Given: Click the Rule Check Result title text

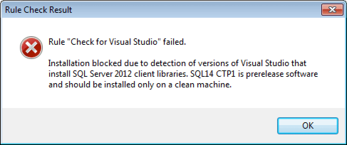Looking at the screenshot, I should 38,10.
